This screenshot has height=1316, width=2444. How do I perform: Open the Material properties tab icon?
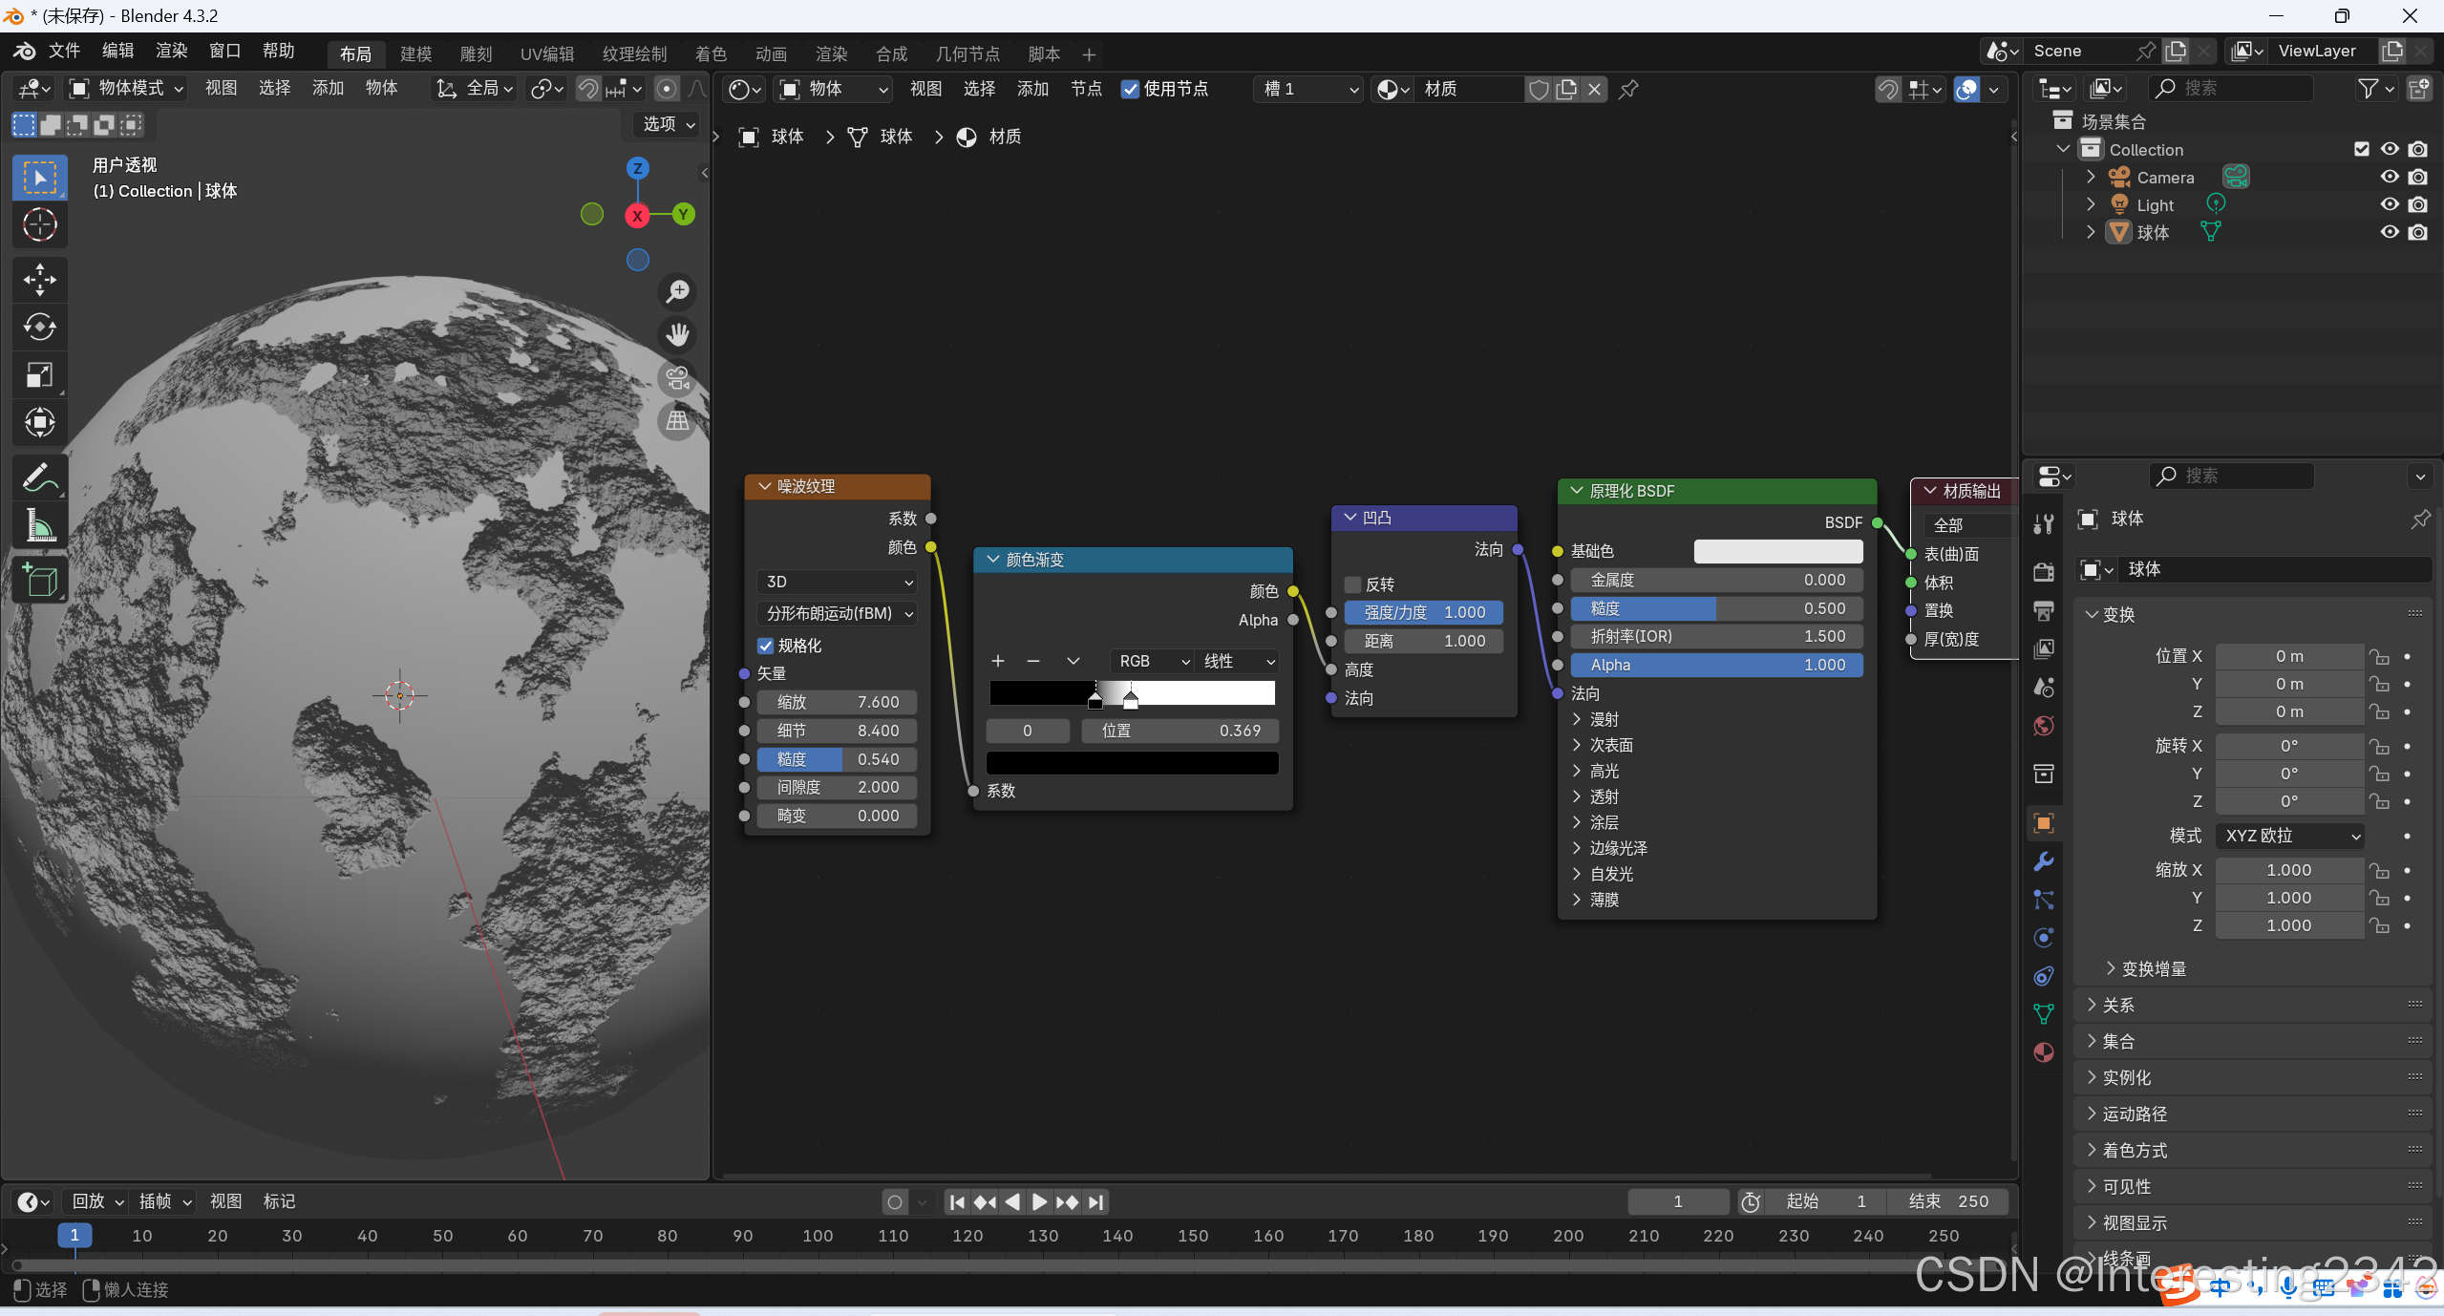point(2044,1052)
